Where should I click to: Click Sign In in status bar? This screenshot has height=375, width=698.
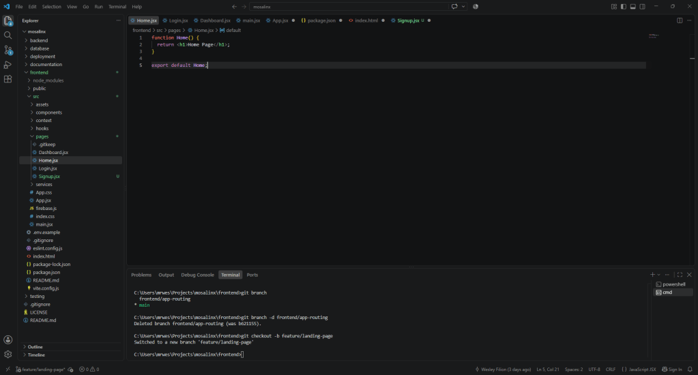(672, 370)
